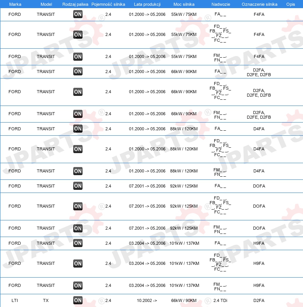Viewport: 303px width, 307px height.
Task: Click the TX model cell
Action: [x=46, y=300]
